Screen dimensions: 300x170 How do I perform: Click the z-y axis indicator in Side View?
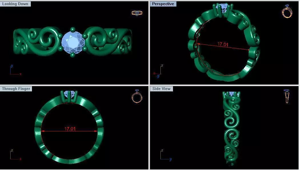(x=166, y=155)
